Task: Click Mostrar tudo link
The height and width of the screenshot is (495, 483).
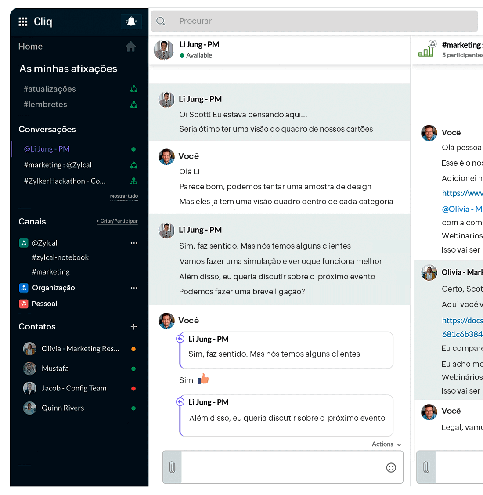Action: [x=124, y=196]
